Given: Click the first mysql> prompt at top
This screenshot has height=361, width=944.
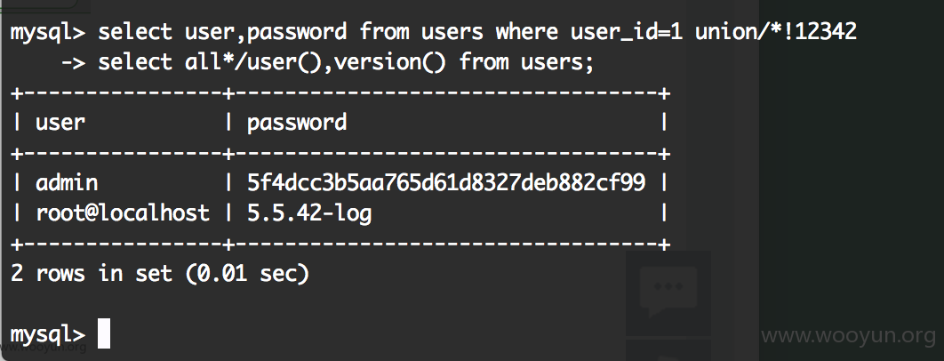Looking at the screenshot, I should [48, 33].
